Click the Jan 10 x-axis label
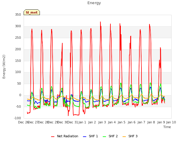 171,122
